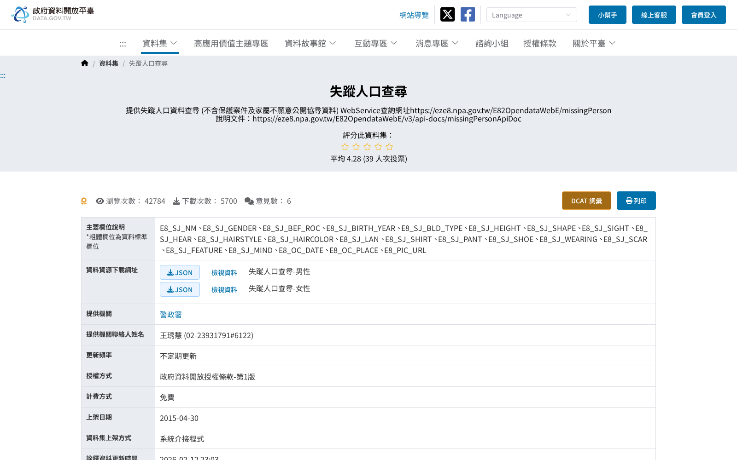Open the Language dropdown

click(x=532, y=15)
